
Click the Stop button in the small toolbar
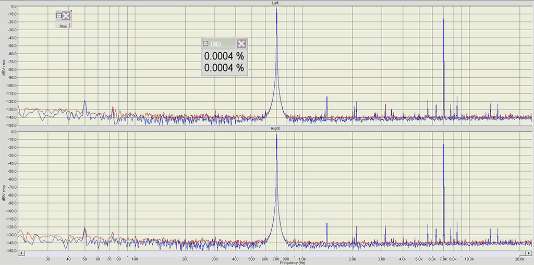point(63,25)
